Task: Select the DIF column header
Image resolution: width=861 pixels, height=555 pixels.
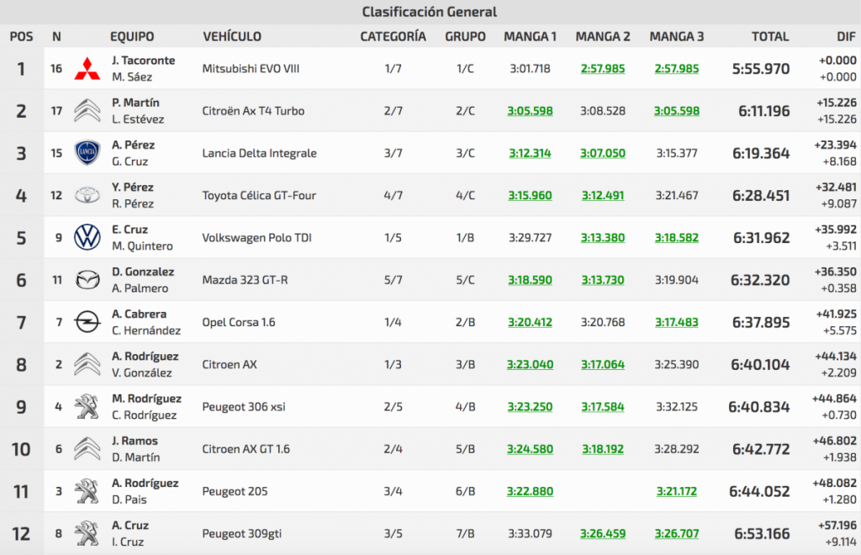Action: [843, 36]
